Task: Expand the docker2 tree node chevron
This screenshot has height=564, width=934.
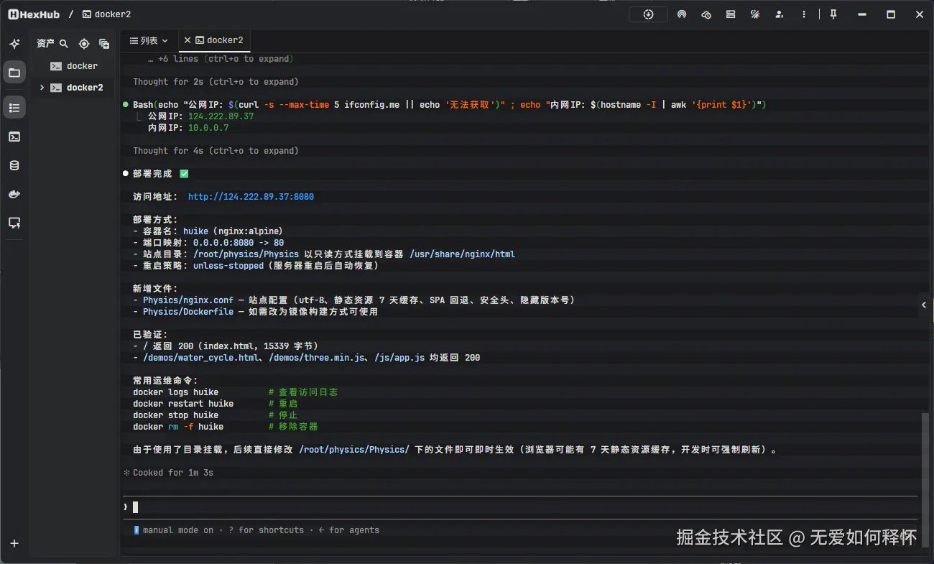Action: 42,88
